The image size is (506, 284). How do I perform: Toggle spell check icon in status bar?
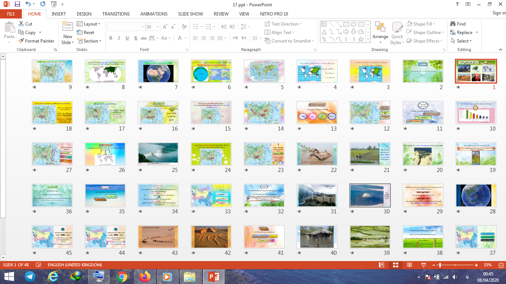[x=38, y=265]
